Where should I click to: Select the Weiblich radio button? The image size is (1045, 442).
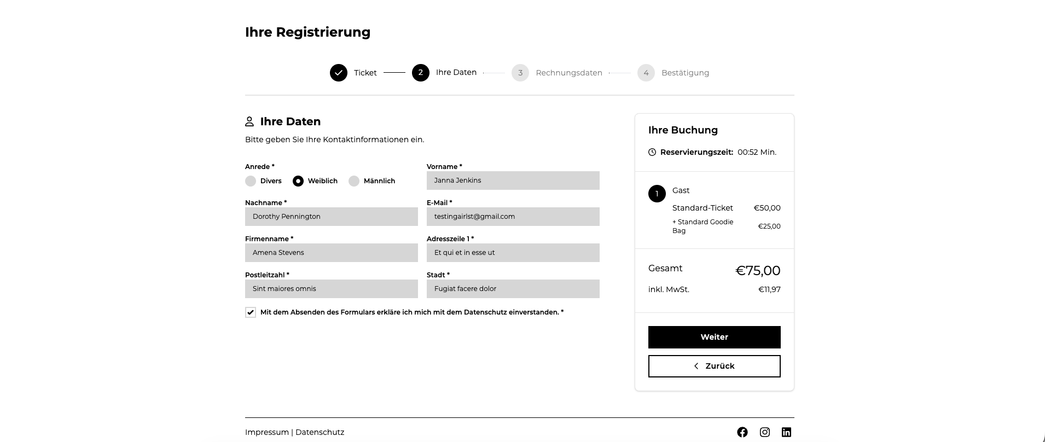(298, 181)
